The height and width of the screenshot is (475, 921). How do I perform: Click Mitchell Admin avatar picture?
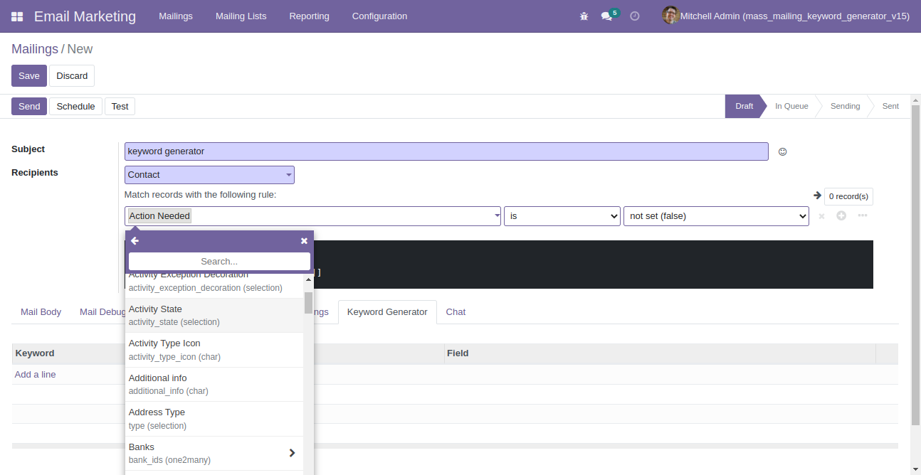(670, 16)
